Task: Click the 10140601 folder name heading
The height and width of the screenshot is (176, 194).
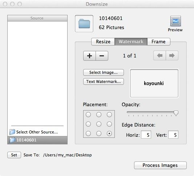Action: (x=111, y=18)
